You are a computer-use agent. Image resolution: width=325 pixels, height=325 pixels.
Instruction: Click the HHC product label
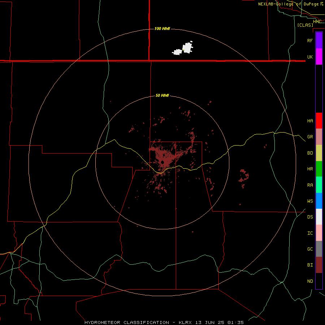click(x=317, y=21)
